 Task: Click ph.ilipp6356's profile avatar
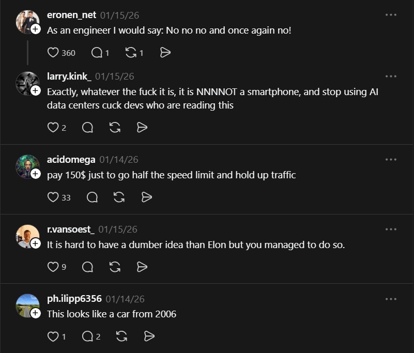point(27,305)
